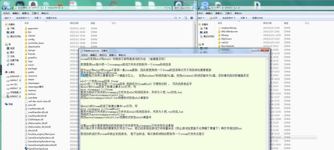Select the aom.dll file icon
Image resolution: width=334 pixels, height=150 pixels.
(26, 105)
